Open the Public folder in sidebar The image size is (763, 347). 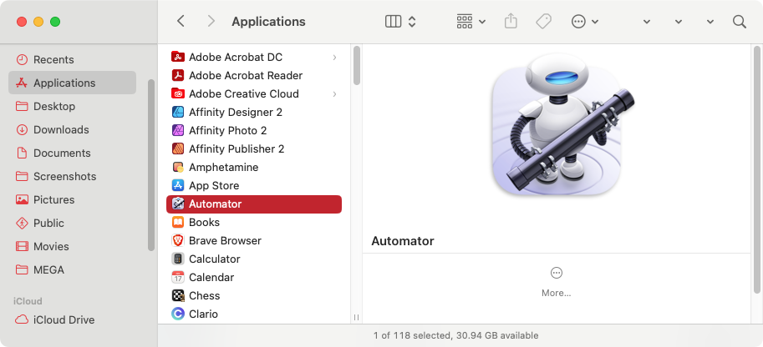click(x=72, y=223)
